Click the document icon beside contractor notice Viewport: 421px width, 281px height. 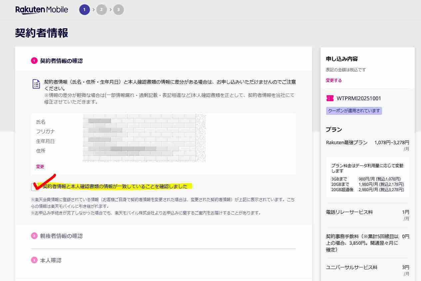[x=36, y=84]
